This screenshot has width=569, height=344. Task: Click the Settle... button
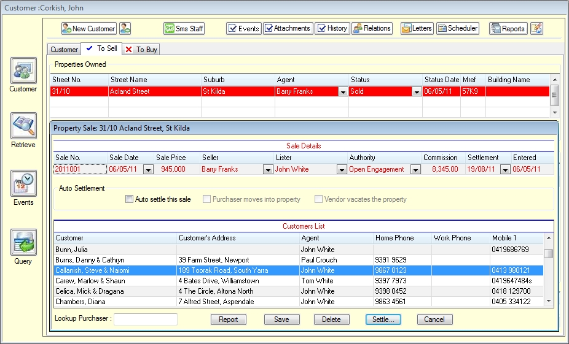click(383, 319)
